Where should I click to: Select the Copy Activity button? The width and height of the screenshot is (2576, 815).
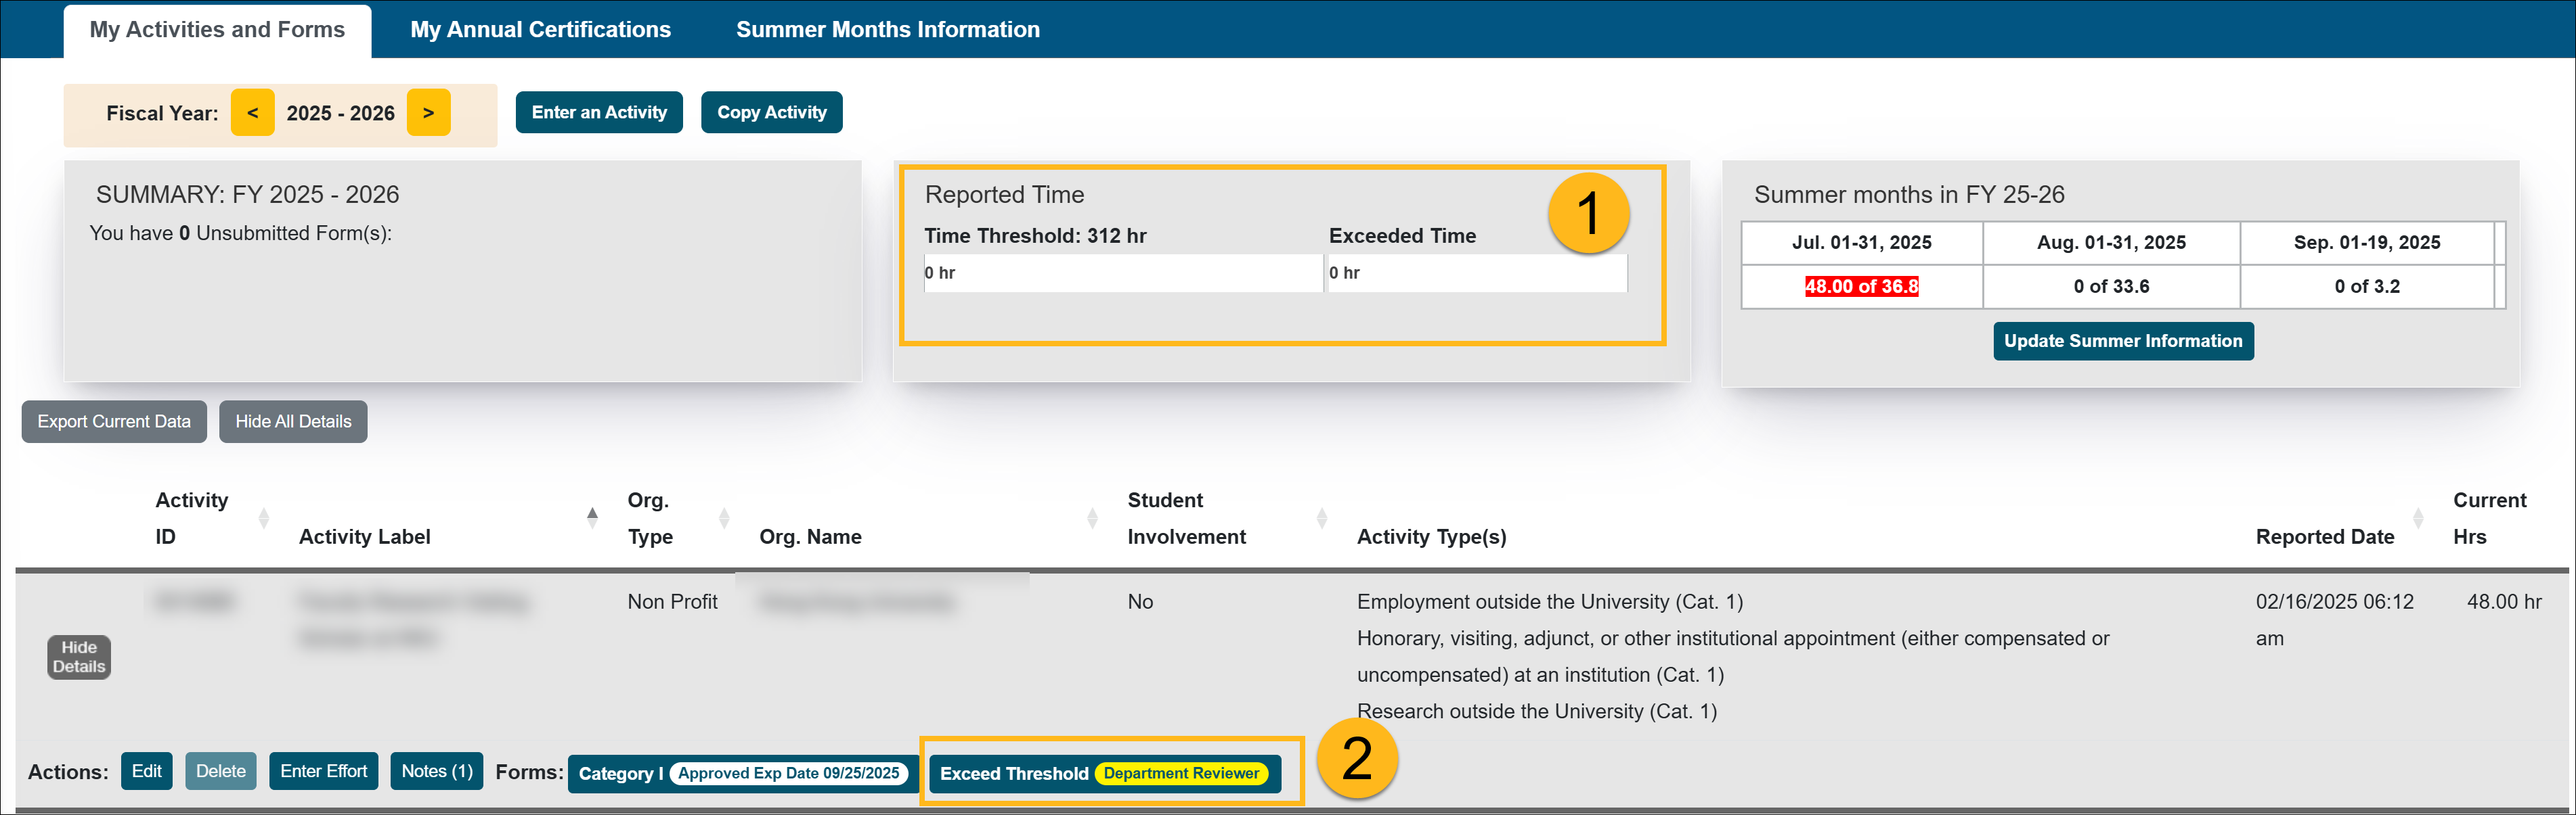coord(771,112)
